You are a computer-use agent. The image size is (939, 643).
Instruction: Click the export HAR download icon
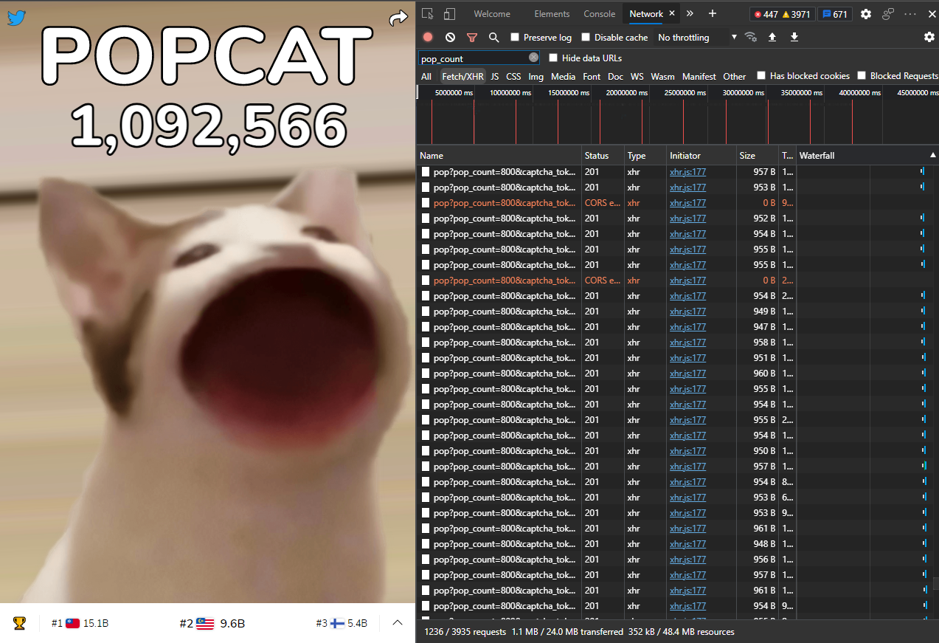point(794,37)
